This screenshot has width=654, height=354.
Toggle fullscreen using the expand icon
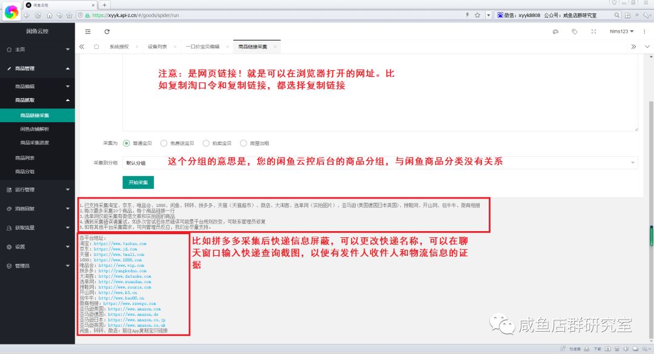pos(593,31)
